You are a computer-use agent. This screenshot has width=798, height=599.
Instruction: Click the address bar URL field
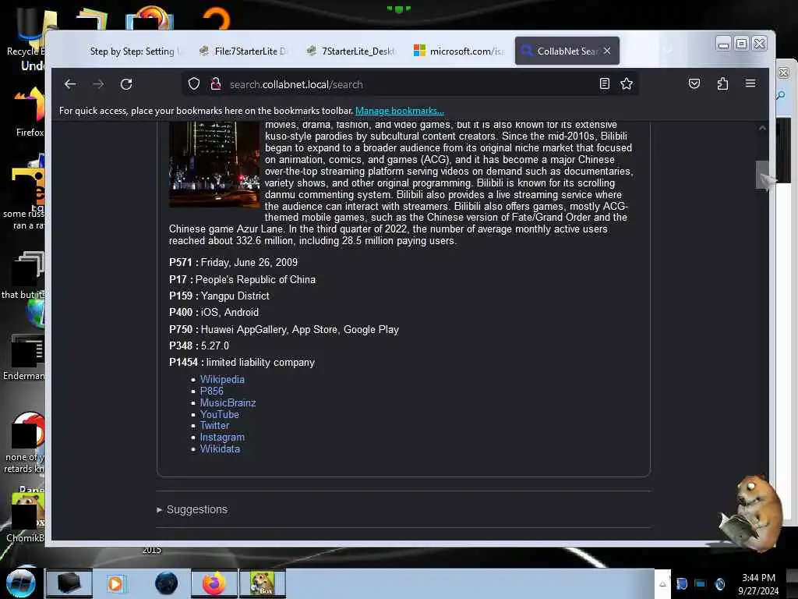click(410, 84)
